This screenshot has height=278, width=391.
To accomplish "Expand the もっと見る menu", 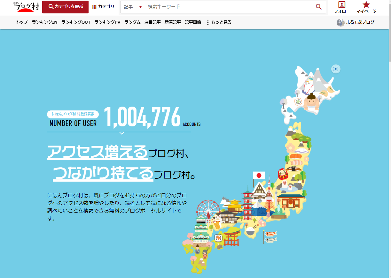I will 219,22.
